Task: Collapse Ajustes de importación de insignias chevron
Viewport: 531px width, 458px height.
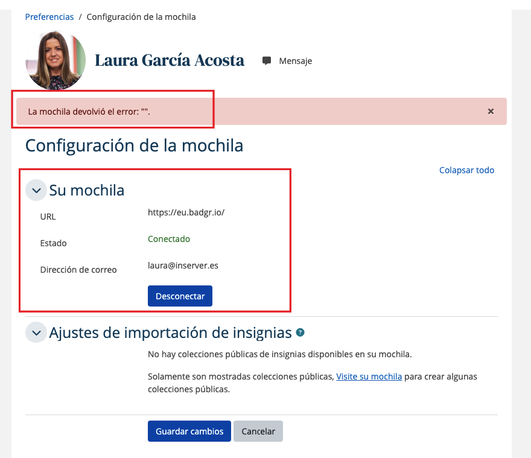Action: (x=36, y=332)
